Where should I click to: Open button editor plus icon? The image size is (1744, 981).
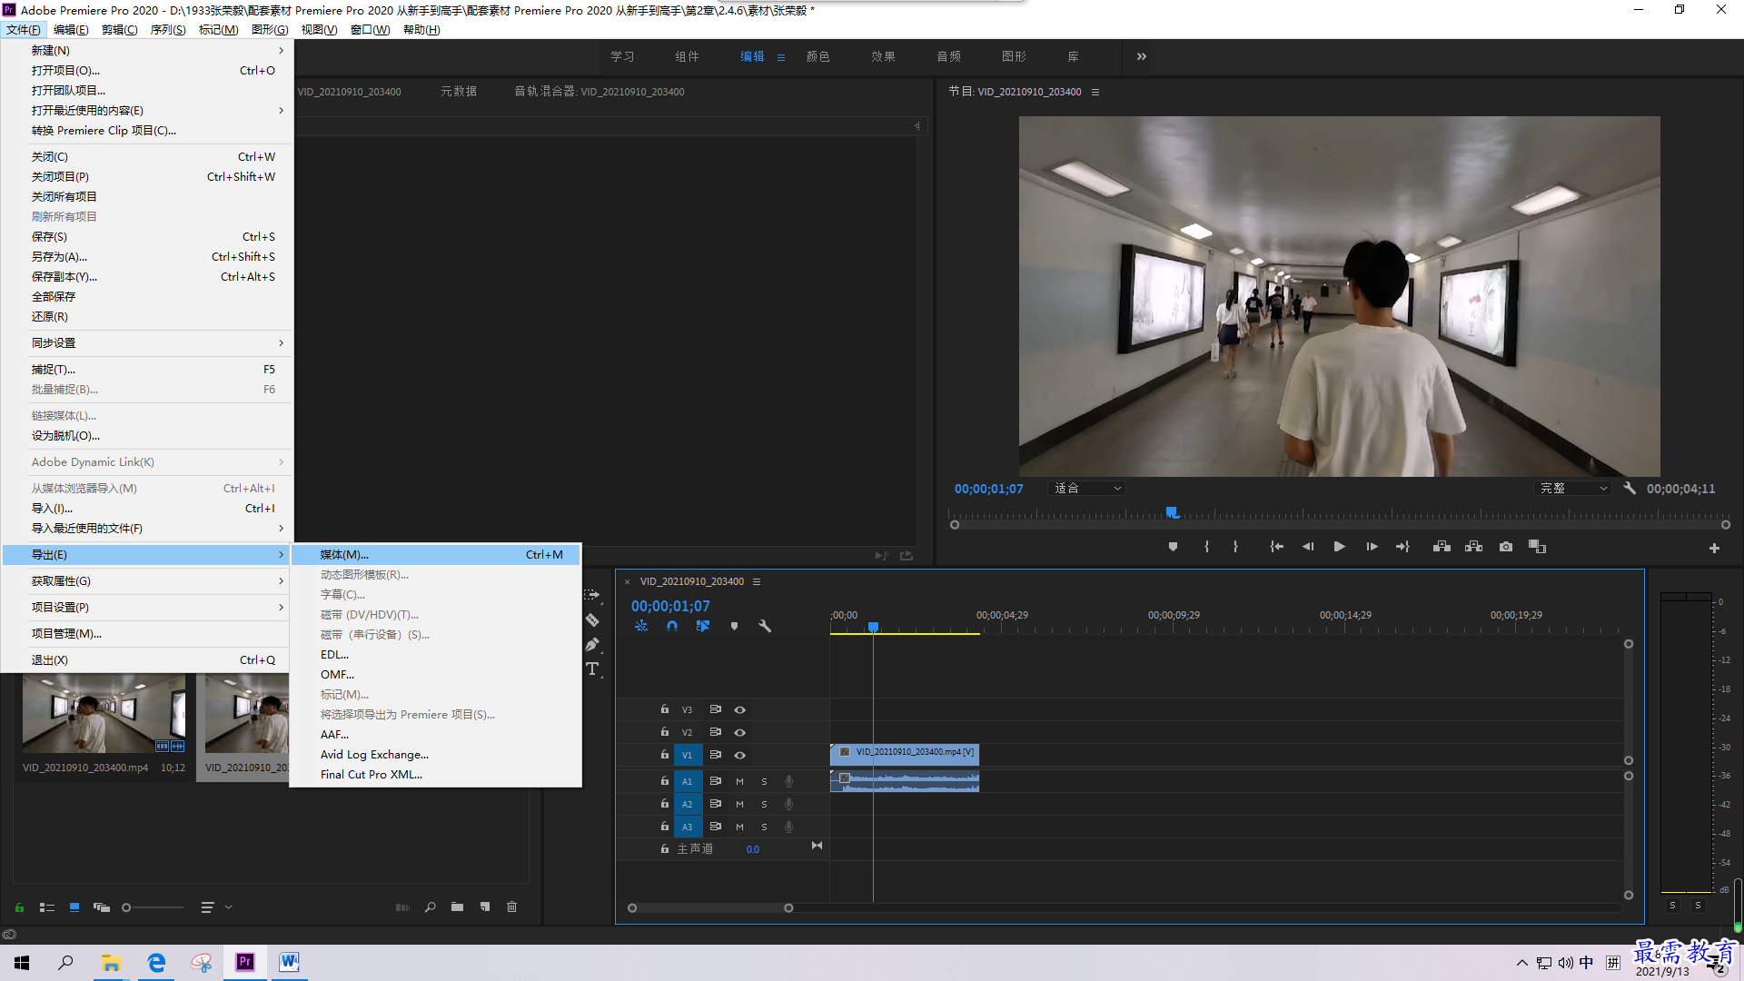1714,548
